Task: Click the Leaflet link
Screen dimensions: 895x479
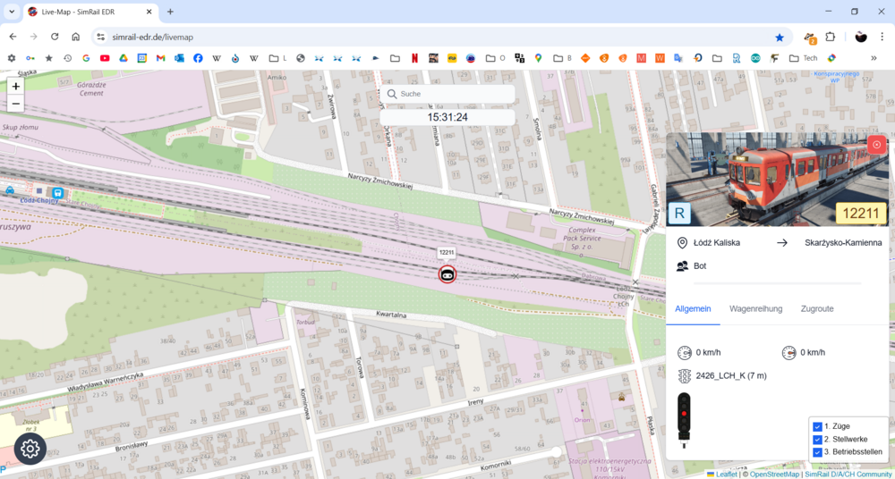Action: pos(726,474)
